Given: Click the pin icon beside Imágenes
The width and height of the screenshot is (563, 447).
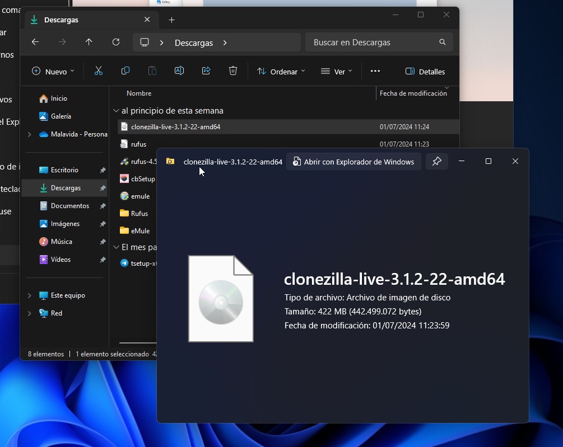Looking at the screenshot, I should [x=103, y=224].
